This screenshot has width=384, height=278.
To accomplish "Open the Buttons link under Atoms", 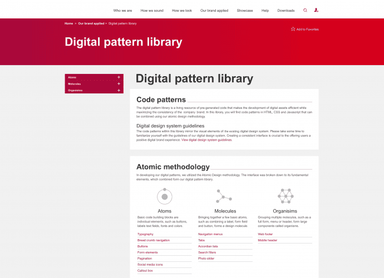I will click(x=142, y=246).
